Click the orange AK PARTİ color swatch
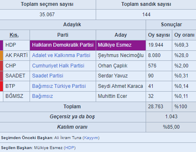 pyautogui.click(x=1, y=55)
